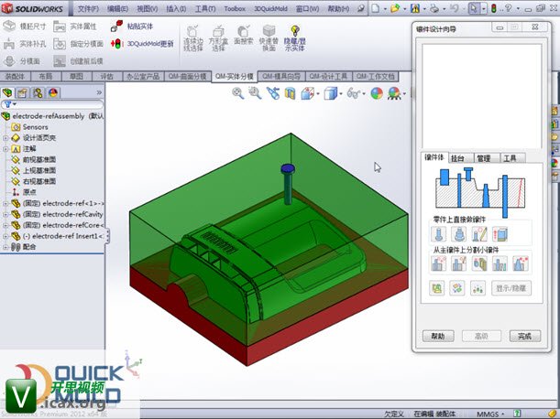Open the 编辑(E) menu
Image resolution: width=560 pixels, height=419 pixels.
pyautogui.click(x=117, y=8)
